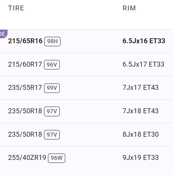Click the TIRE column header
Viewport: 173px width, 175px height.
click(16, 8)
